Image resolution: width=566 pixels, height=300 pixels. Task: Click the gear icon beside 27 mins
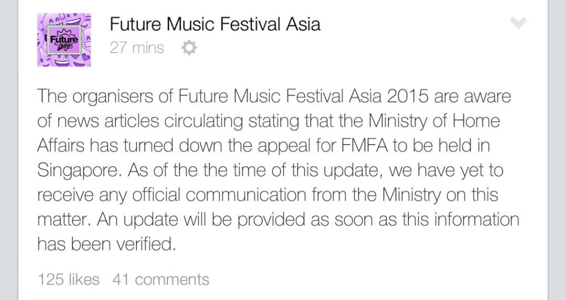[189, 49]
